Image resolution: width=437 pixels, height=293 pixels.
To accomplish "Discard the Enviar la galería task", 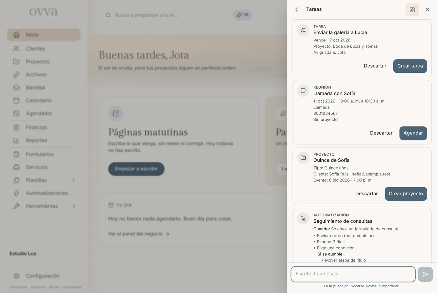I will click(x=375, y=66).
